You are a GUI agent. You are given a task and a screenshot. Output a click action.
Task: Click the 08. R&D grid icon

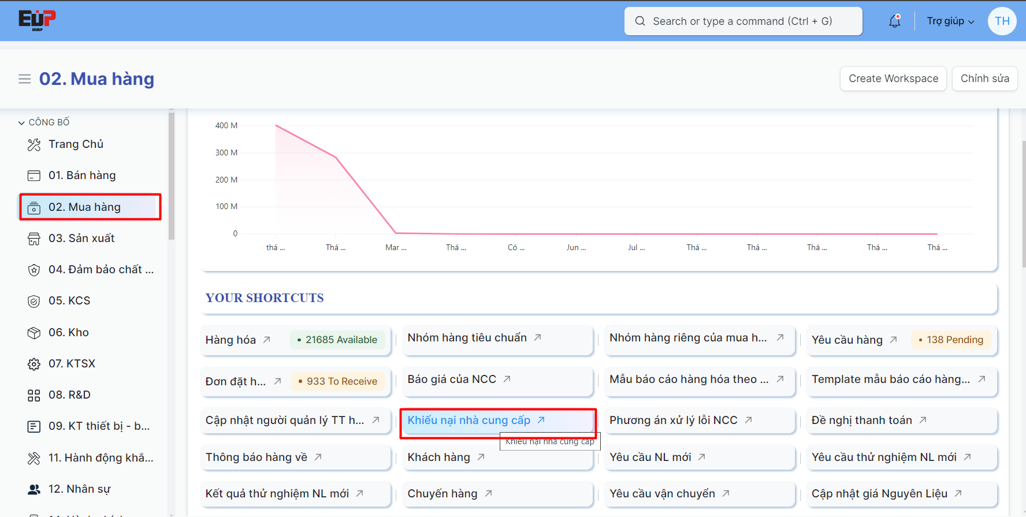click(x=34, y=395)
